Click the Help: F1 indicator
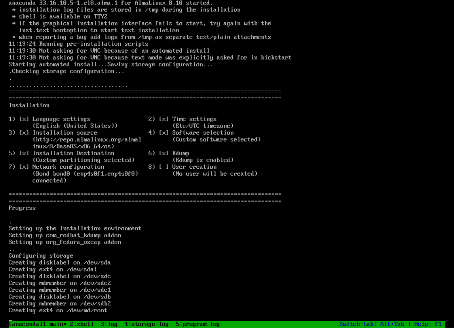This screenshot has height=328, width=454. pos(429,324)
